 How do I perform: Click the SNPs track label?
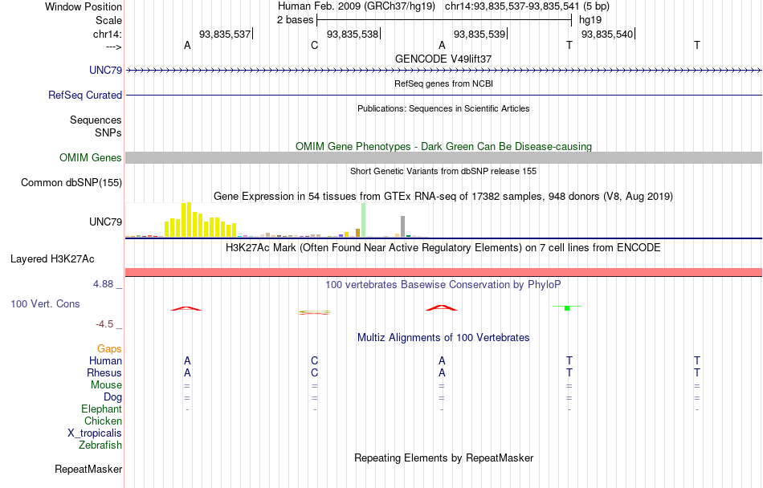pos(108,132)
